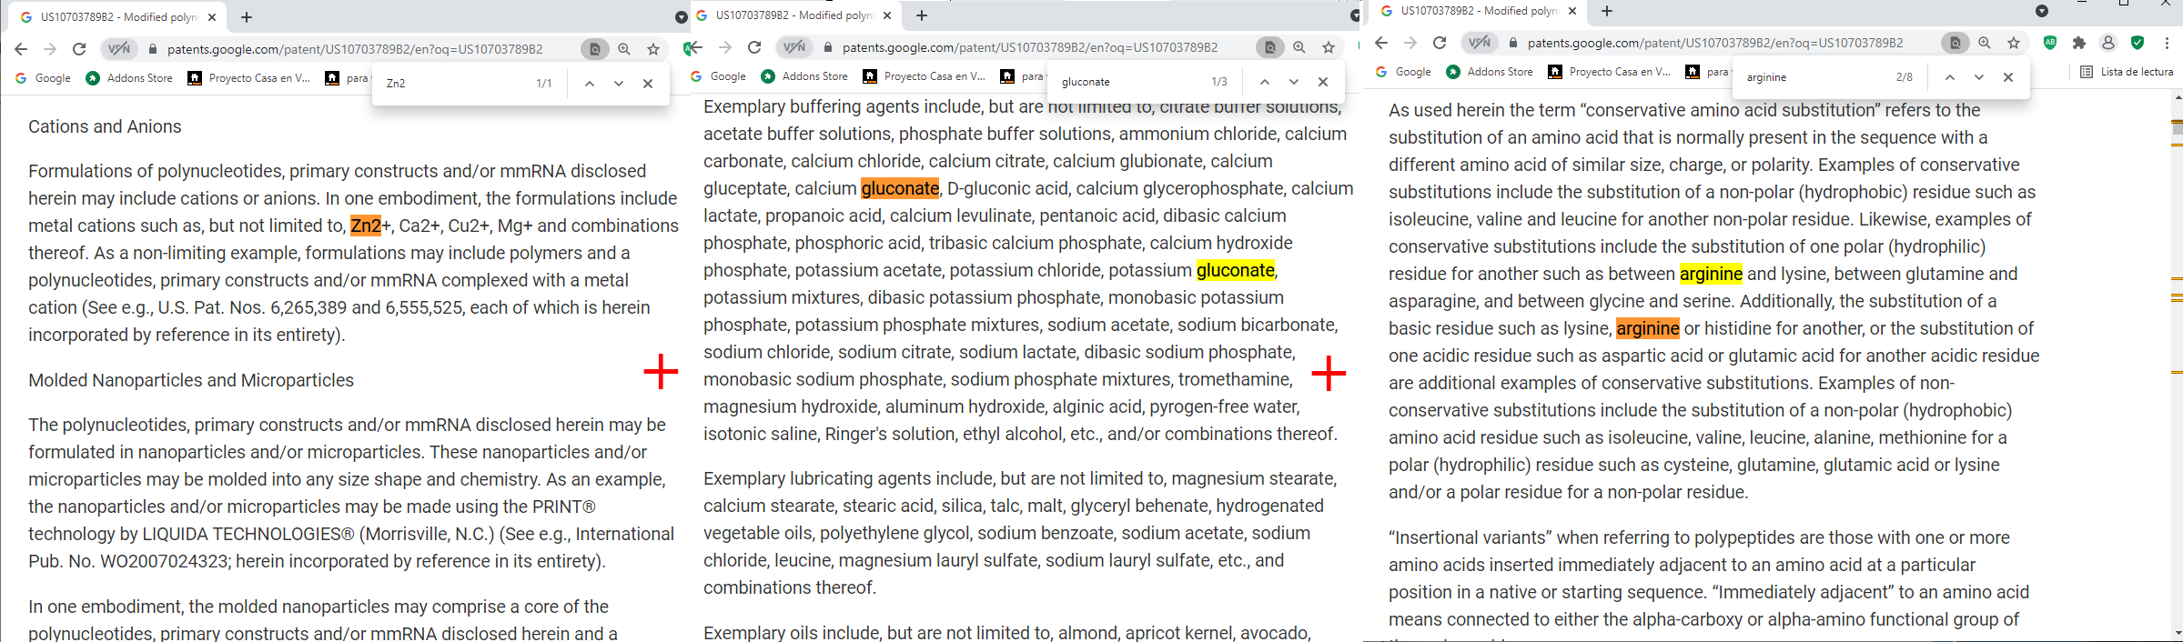Bookmark the page with the star in the arginine window
Screen dimensions: 2183x642
[x=2014, y=43]
